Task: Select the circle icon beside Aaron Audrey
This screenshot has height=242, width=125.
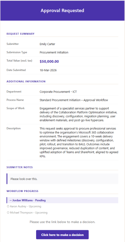Action: [8, 206]
